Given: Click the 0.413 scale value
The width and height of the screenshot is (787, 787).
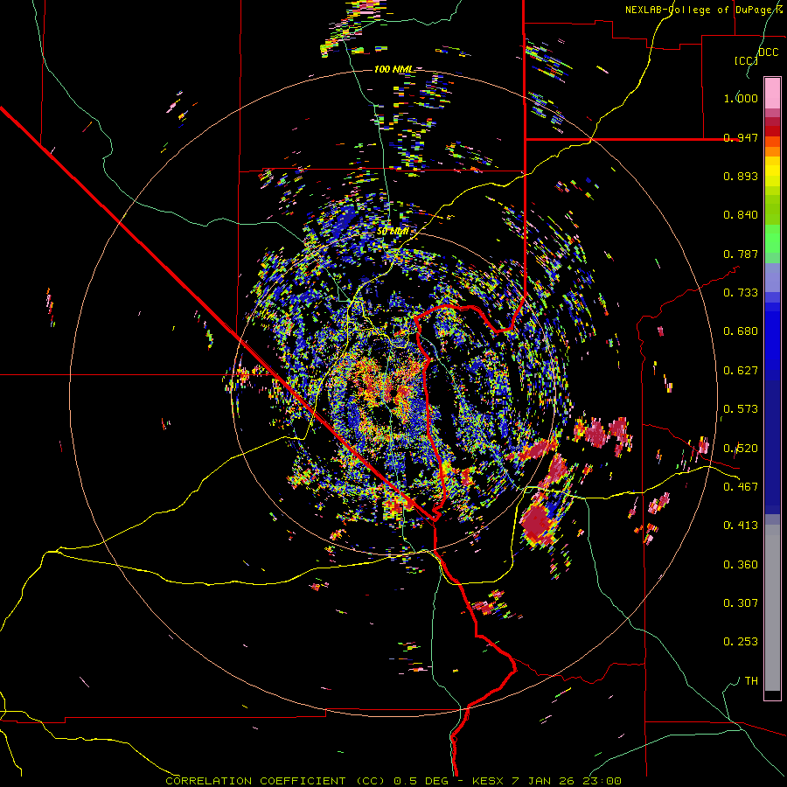Looking at the screenshot, I should [x=741, y=526].
